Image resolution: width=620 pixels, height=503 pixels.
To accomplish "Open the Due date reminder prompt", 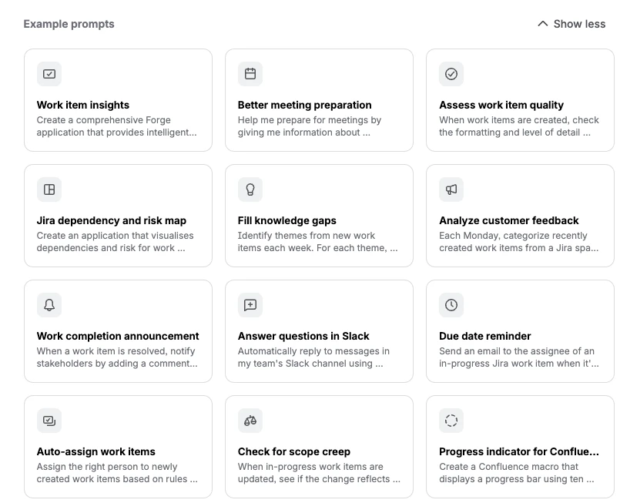I will pyautogui.click(x=520, y=331).
